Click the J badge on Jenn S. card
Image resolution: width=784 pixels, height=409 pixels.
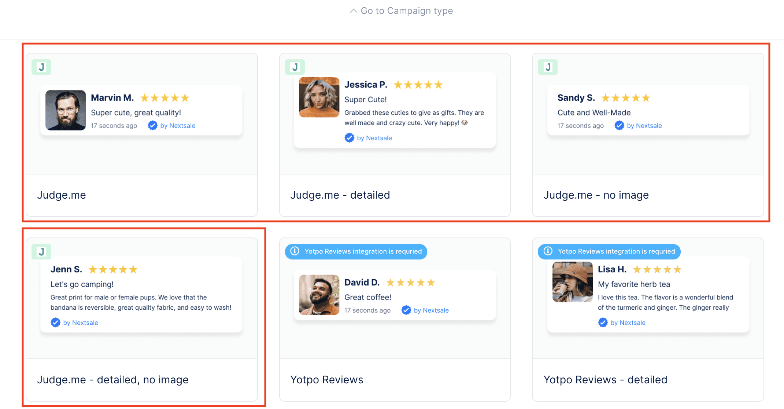point(41,252)
